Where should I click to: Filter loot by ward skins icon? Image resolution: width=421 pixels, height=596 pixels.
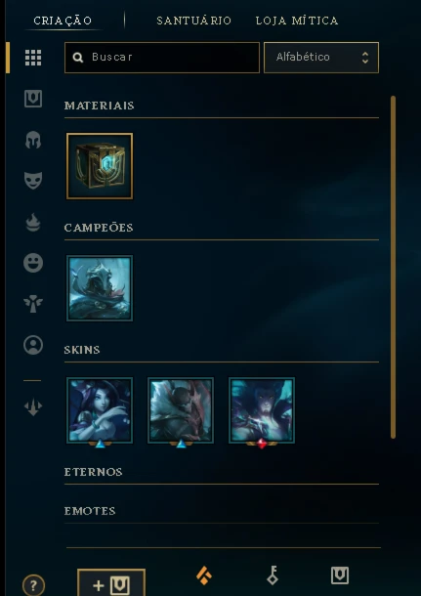pos(33,304)
